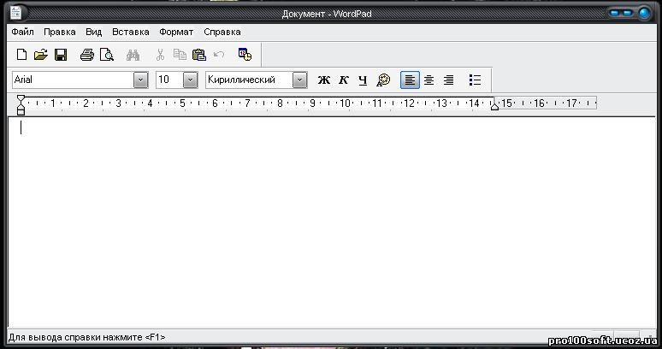Click the Undo arrow icon

[x=219, y=54]
